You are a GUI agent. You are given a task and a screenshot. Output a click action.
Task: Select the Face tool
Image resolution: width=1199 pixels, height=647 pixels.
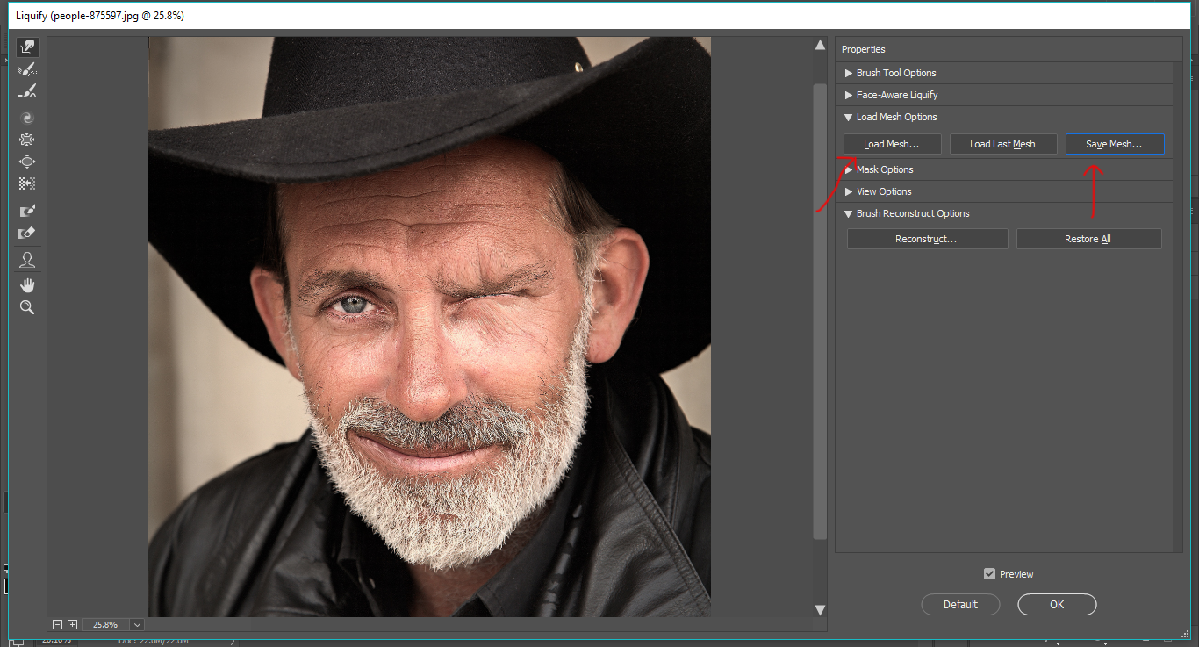click(27, 260)
